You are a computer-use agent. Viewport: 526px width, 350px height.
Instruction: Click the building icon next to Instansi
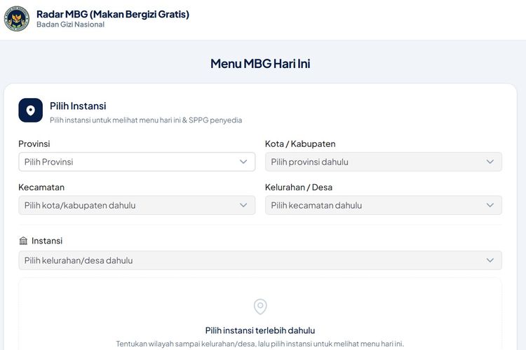pos(23,241)
